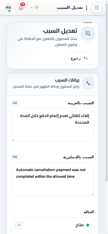Screen dimensions: 108x234
Task: Click the sun theme icon
Action: [x=37, y=7]
